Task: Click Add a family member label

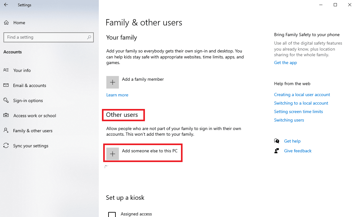Action: pos(143,79)
